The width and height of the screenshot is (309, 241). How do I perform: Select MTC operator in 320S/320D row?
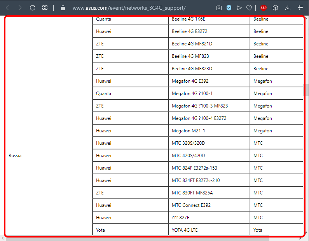276,143
